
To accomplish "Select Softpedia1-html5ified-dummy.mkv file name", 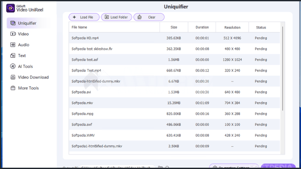I will (x=97, y=146).
